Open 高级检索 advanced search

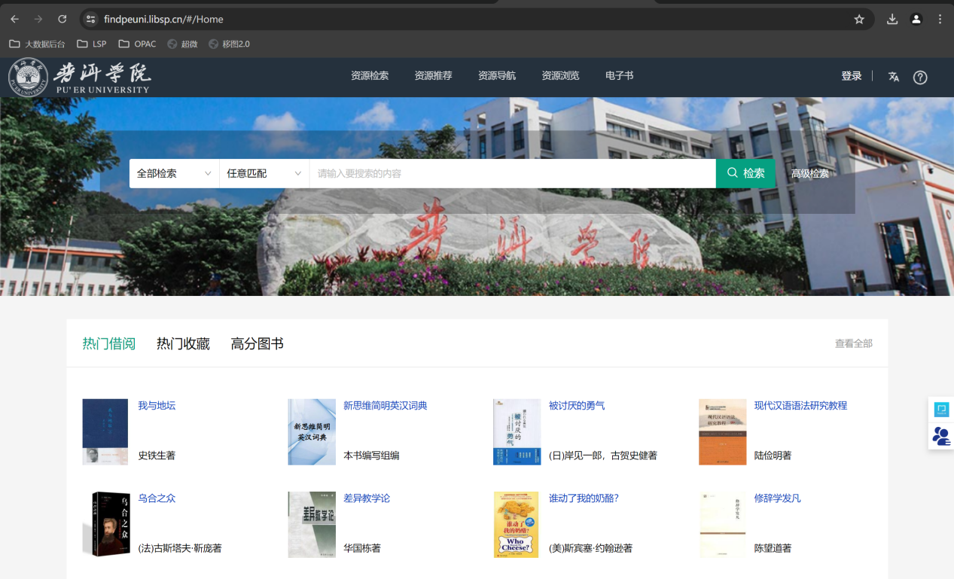pyautogui.click(x=809, y=174)
